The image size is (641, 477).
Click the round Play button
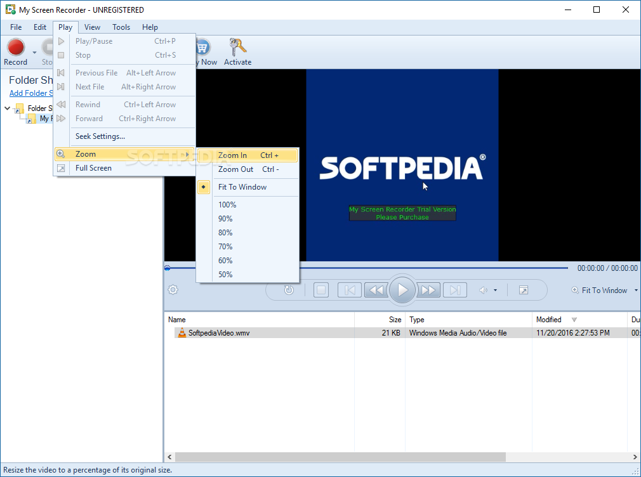[402, 290]
